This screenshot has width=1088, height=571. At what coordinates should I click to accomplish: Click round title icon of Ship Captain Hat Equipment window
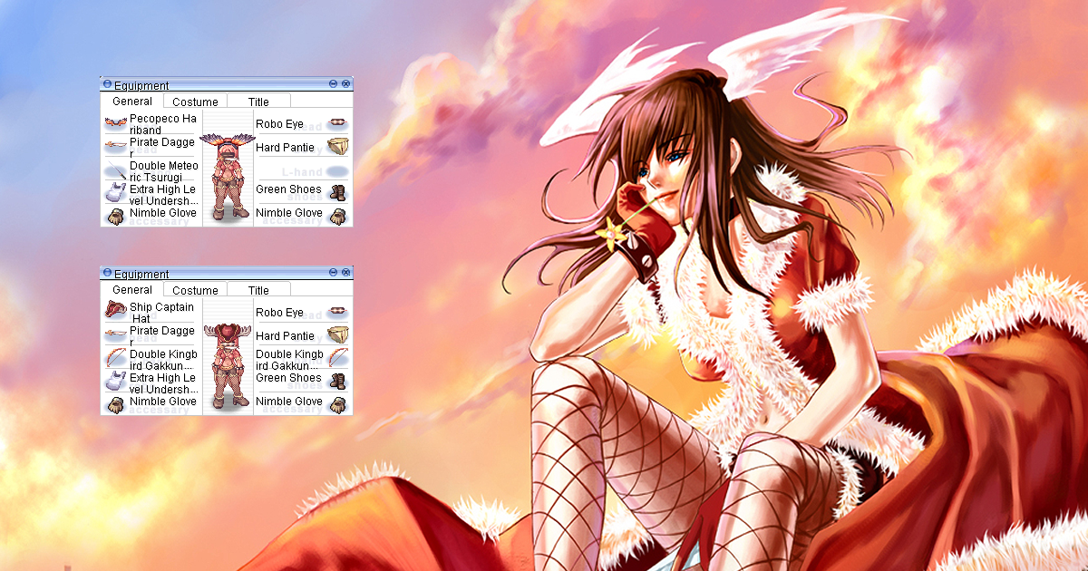coord(107,273)
